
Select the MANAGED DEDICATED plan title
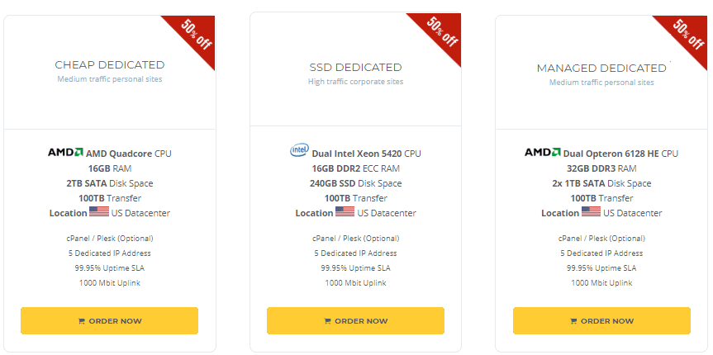click(601, 69)
